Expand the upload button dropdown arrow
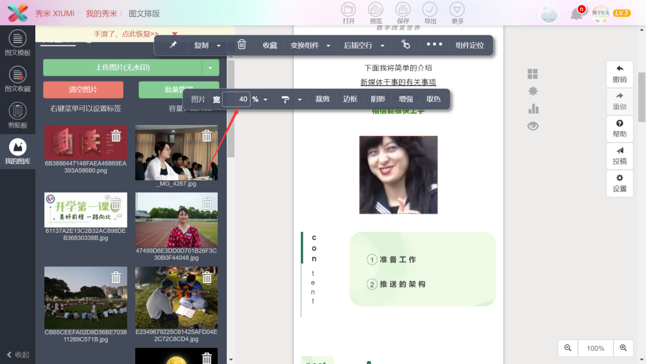The image size is (646, 364). point(211,68)
